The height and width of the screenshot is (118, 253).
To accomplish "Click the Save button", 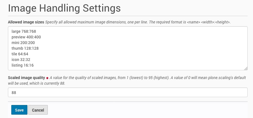I will (19, 110).
